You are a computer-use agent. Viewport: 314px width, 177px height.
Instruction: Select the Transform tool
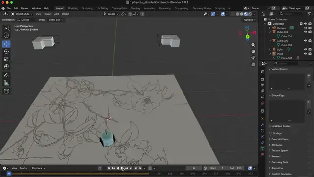6,66
